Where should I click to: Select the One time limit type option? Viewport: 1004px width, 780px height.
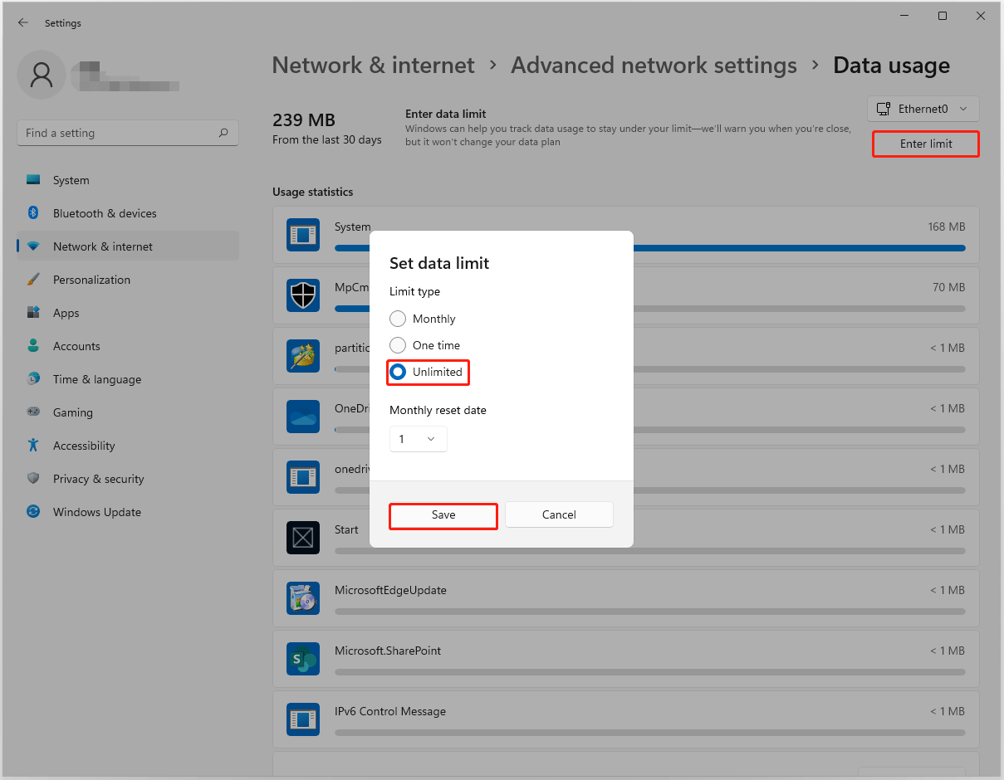click(398, 345)
